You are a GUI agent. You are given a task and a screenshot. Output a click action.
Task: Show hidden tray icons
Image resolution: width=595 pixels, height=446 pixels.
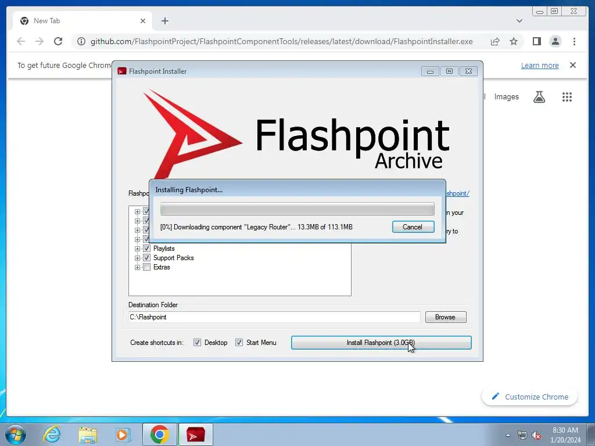coord(508,435)
